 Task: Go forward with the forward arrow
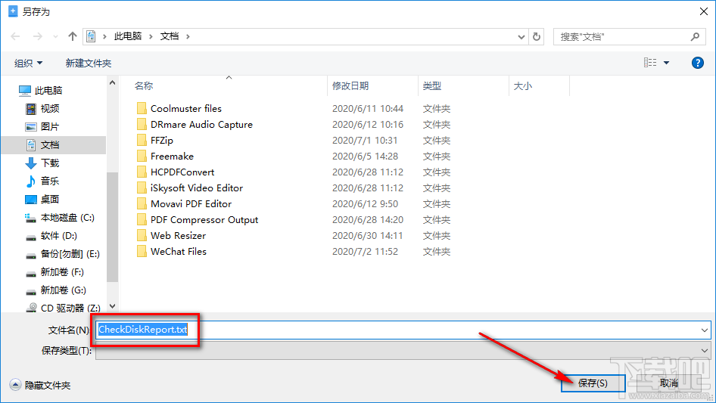37,36
